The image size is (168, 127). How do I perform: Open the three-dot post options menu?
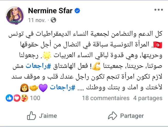158,10
